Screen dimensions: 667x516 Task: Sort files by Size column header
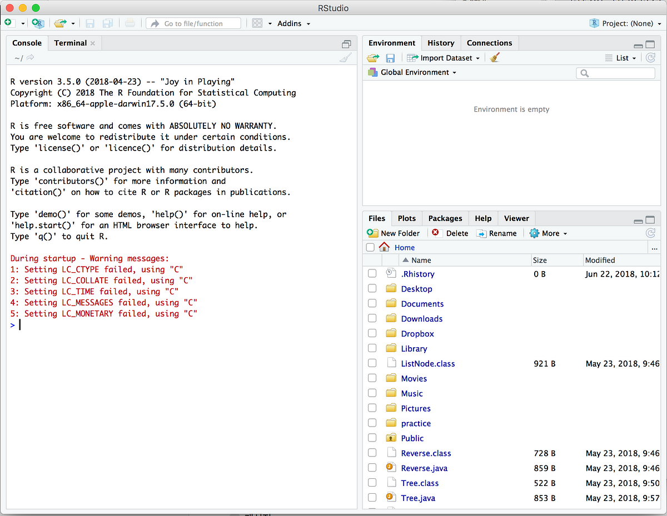pyautogui.click(x=557, y=260)
